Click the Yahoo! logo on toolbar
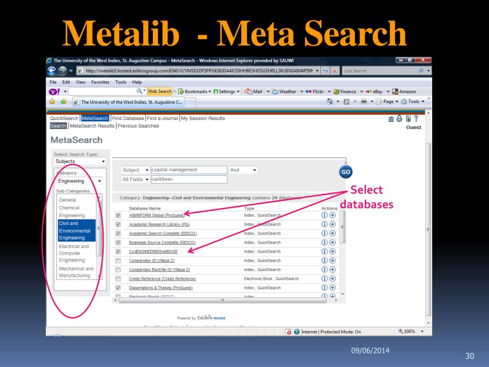Viewport: 489px width, 367px height. tap(54, 91)
